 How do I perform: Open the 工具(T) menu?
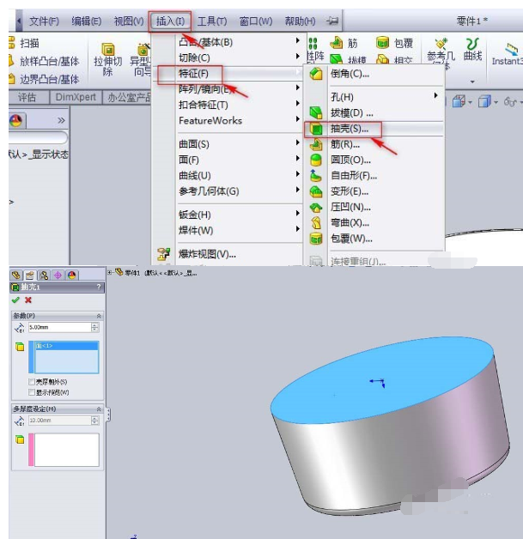pyautogui.click(x=212, y=21)
